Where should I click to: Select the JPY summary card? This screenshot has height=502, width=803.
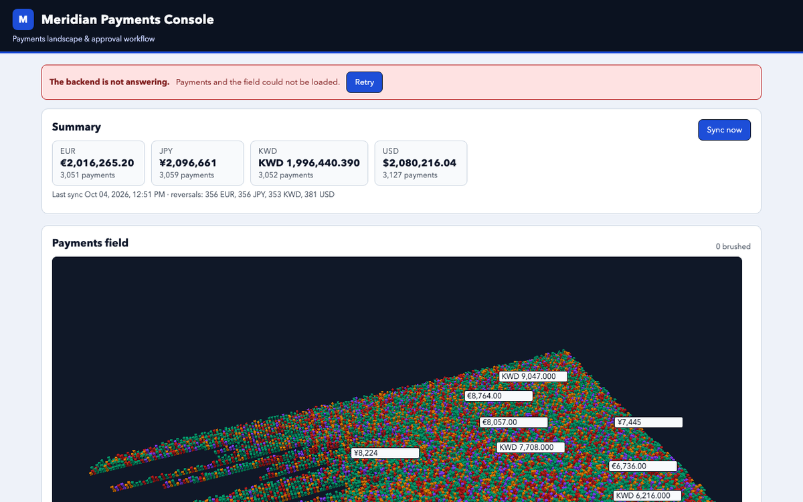coord(197,163)
